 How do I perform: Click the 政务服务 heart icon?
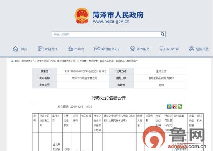[132, 49]
